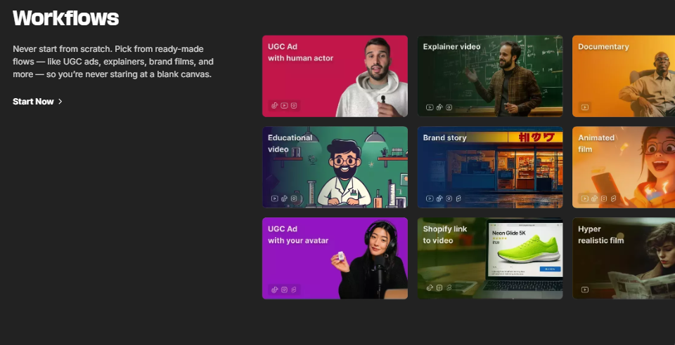Click the YouTube icon on Animated film card
This screenshot has width=675, height=345.
point(584,198)
